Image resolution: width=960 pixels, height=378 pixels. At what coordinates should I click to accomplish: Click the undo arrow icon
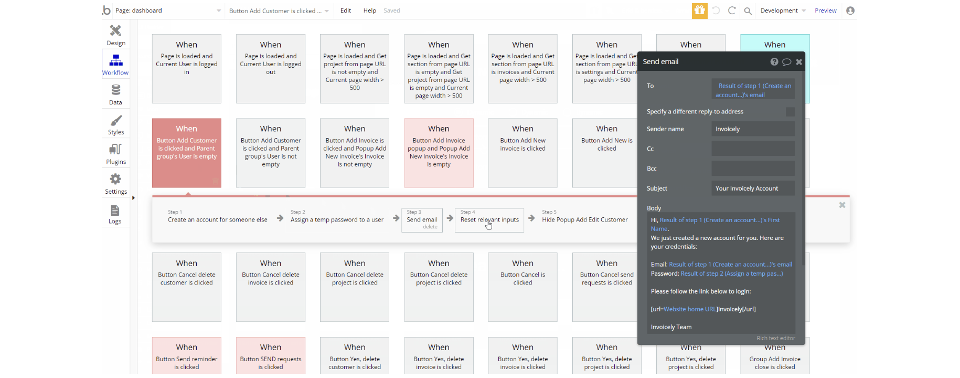pos(716,10)
